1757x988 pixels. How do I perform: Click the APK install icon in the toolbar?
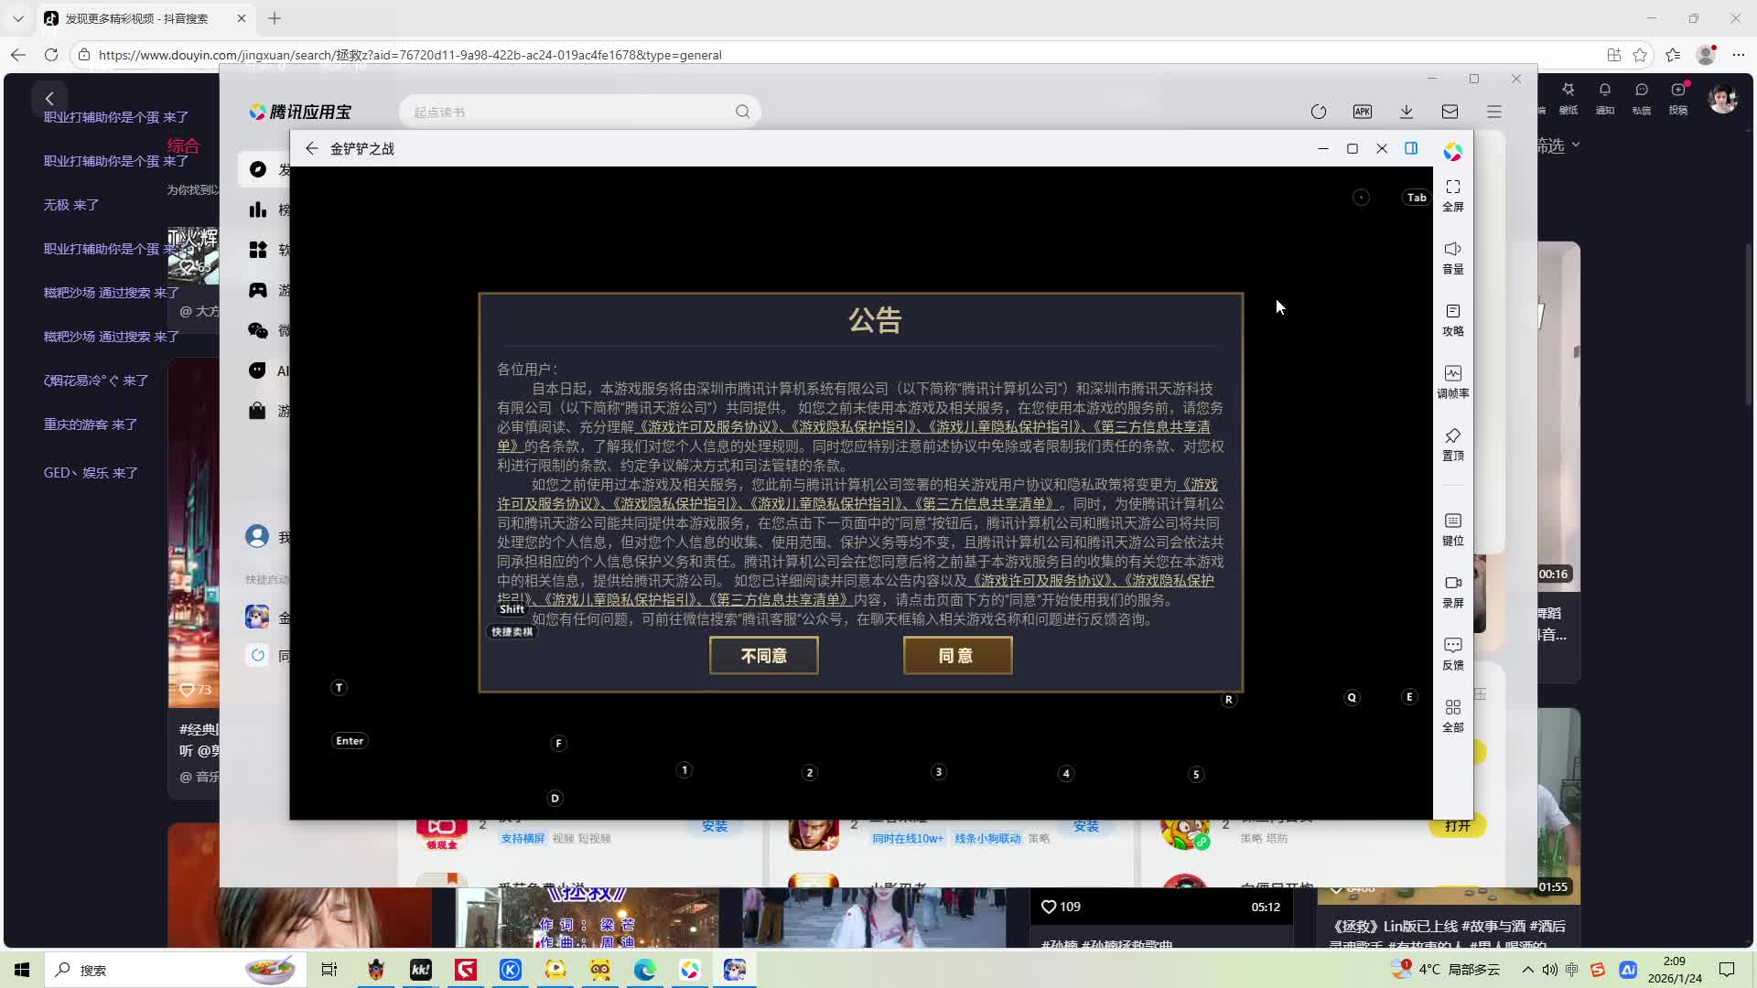pos(1363,111)
